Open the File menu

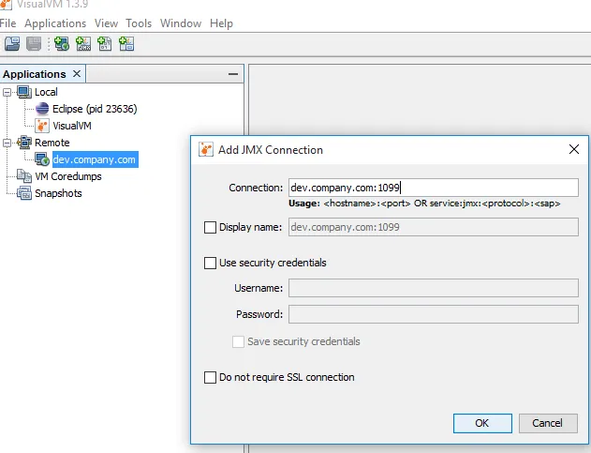[7, 23]
